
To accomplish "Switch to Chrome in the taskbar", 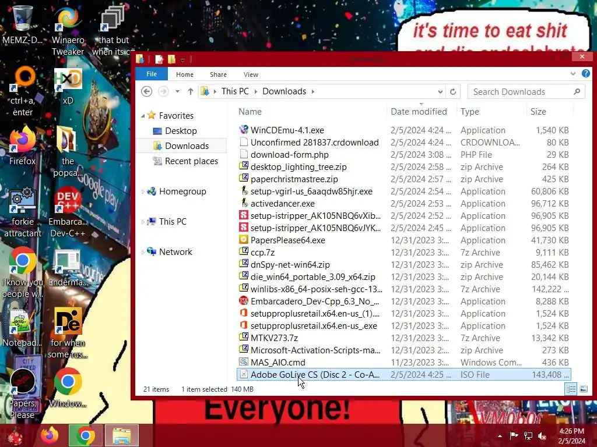I will 85,435.
